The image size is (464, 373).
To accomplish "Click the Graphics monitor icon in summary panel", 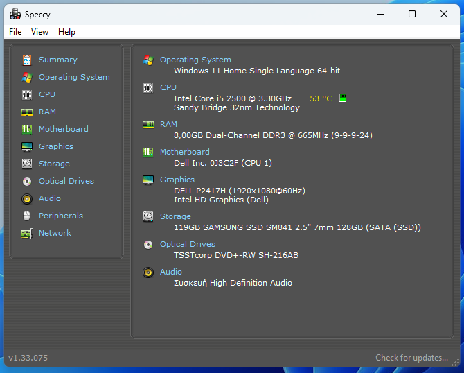I will pyautogui.click(x=148, y=180).
